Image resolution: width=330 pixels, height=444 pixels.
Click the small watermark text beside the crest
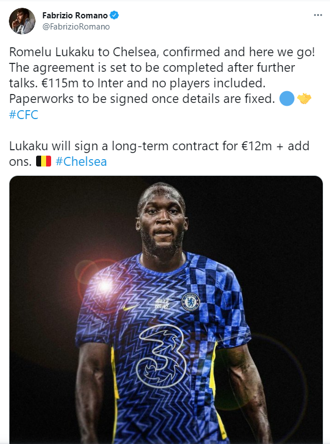162,304
